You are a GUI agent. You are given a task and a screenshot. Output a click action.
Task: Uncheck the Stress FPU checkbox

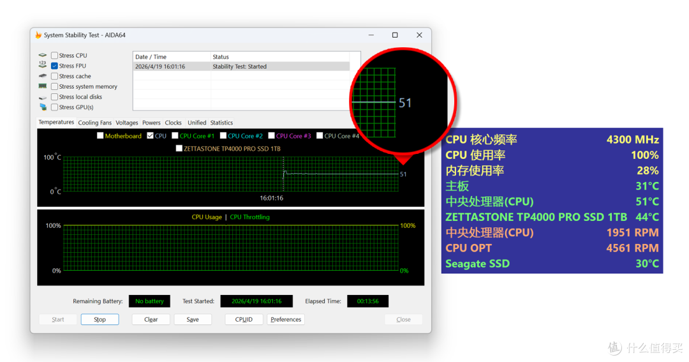tap(54, 66)
